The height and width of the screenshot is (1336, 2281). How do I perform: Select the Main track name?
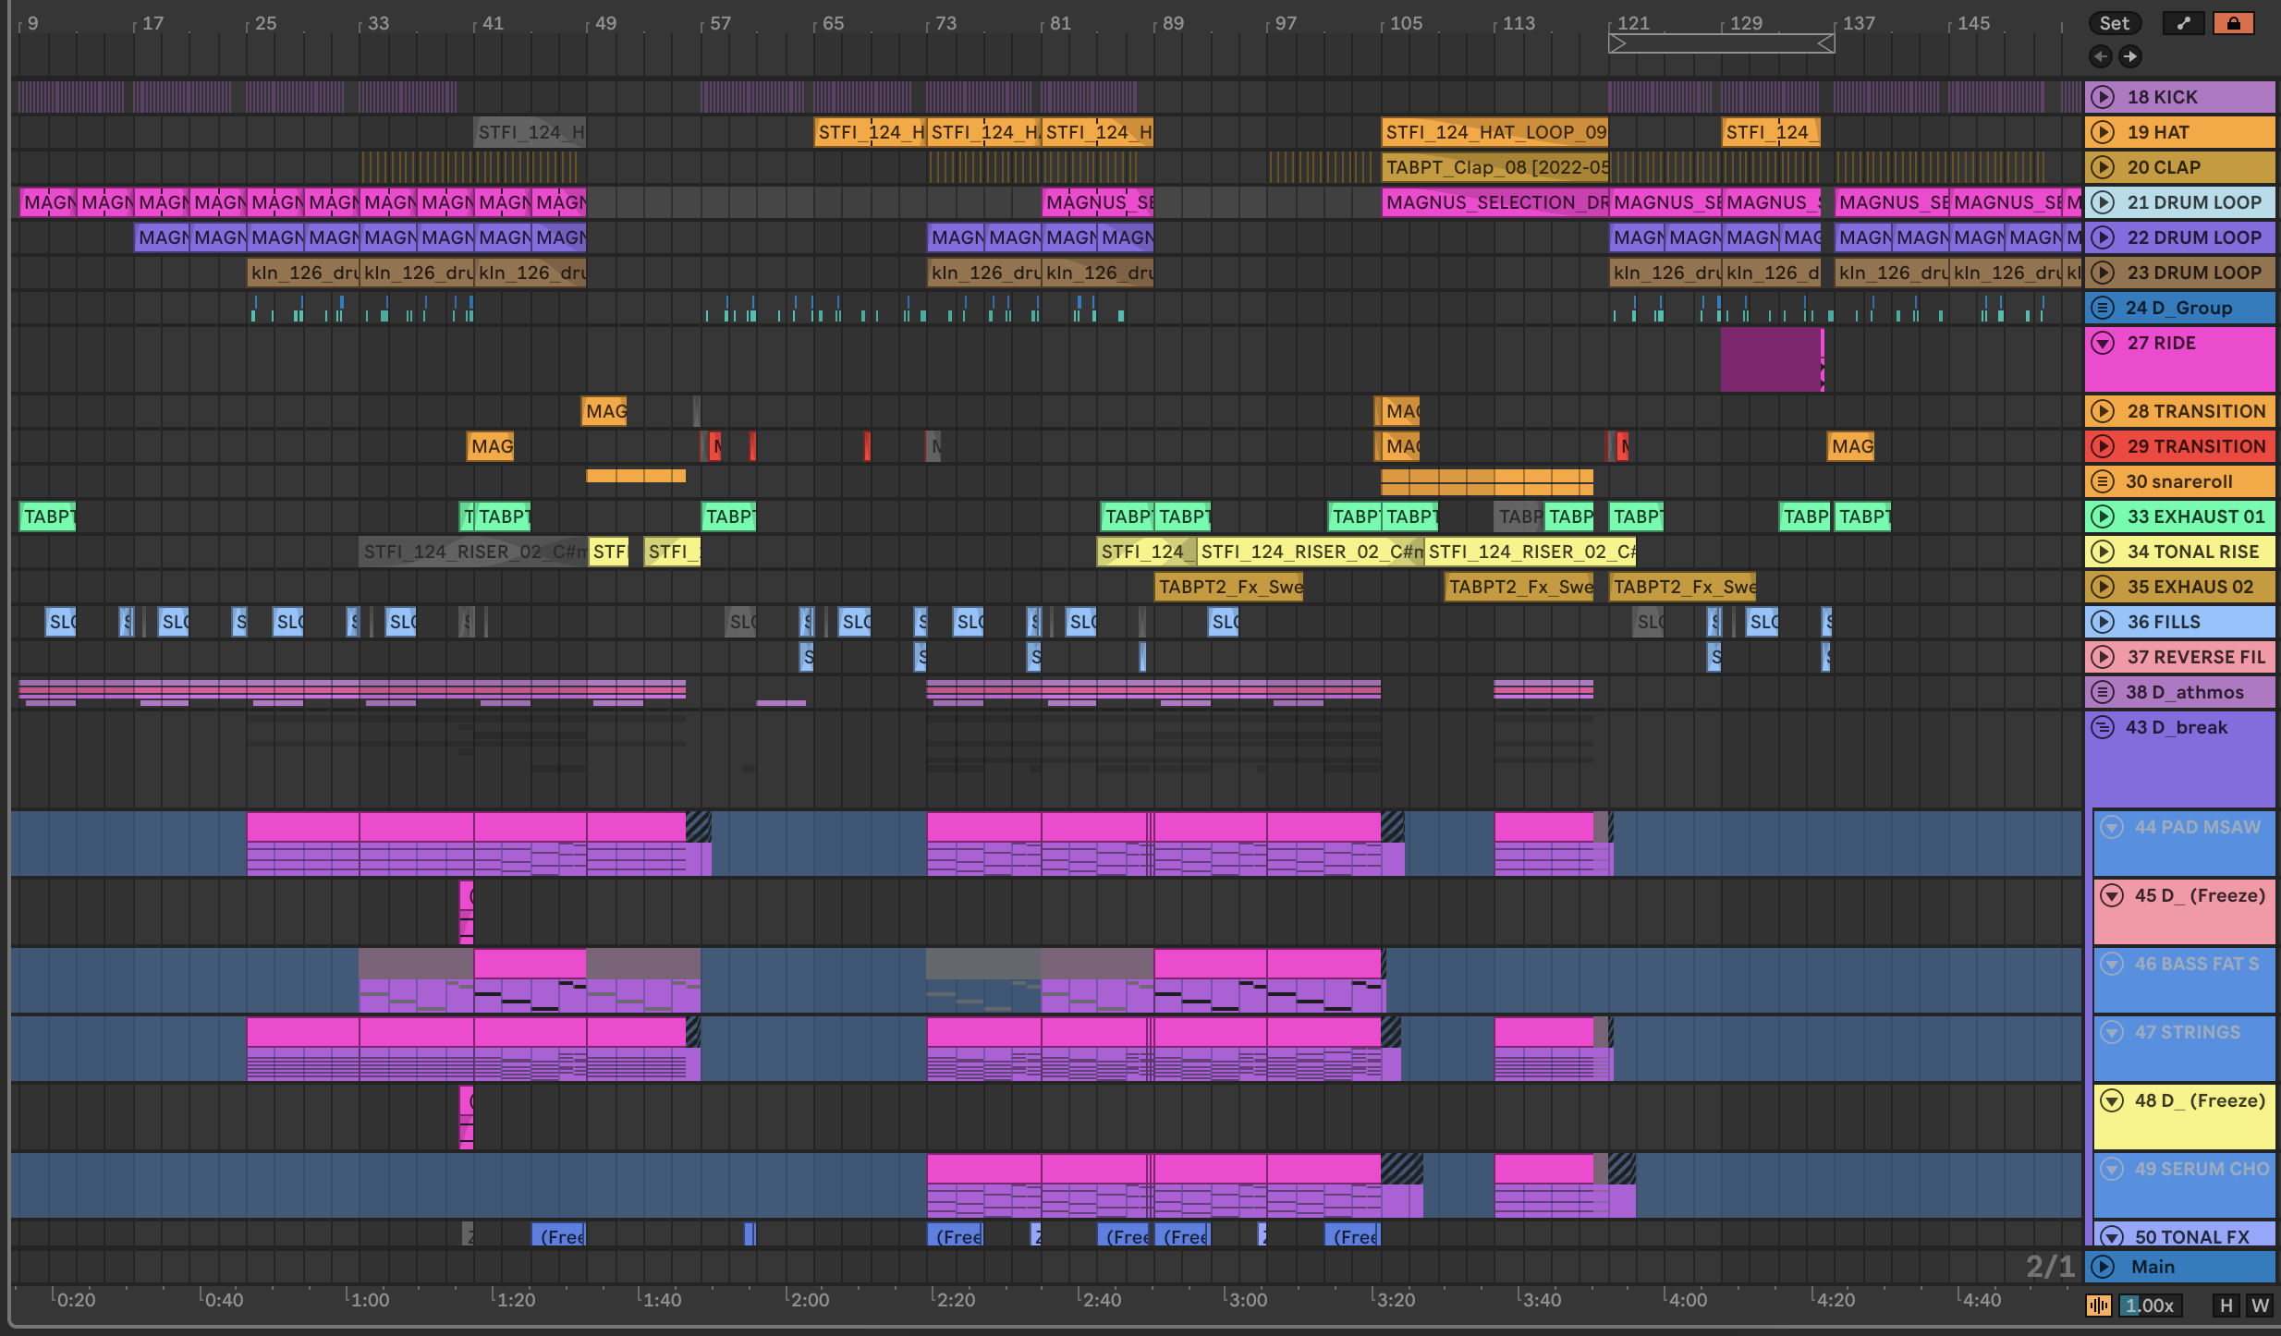coord(2153,1267)
